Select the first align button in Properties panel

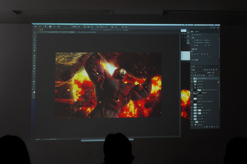[x=192, y=54]
